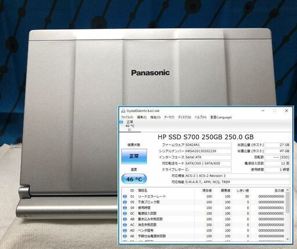Screen dimensions: 297x249
Task: Click the ID column header
Action: (x=132, y=190)
